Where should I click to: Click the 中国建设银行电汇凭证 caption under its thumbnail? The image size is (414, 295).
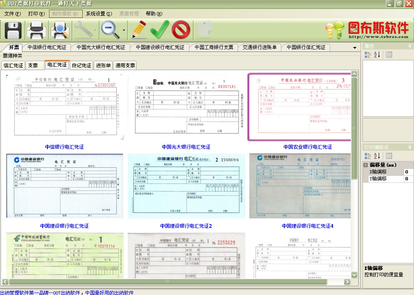coord(64,226)
